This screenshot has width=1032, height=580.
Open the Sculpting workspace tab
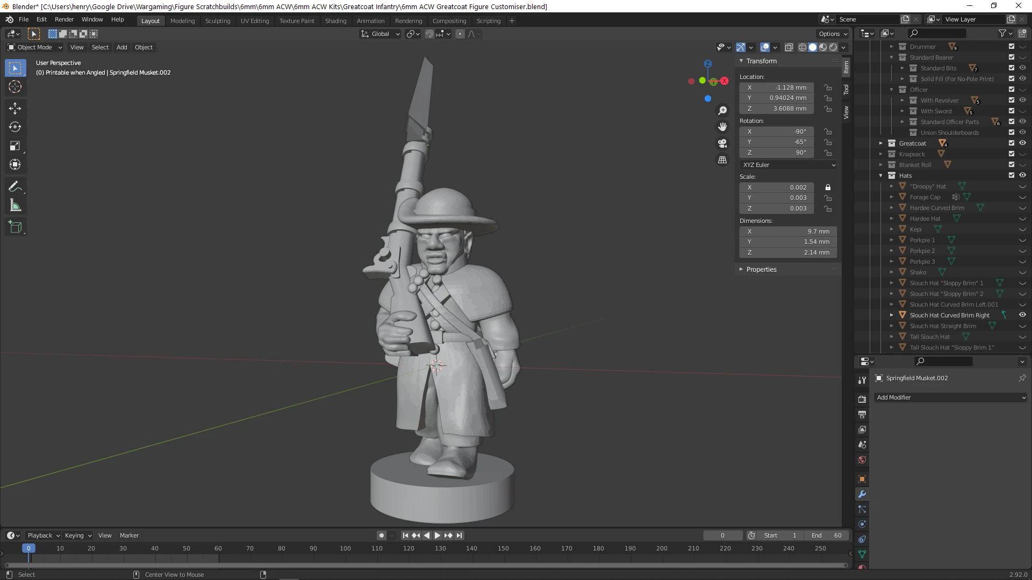pyautogui.click(x=217, y=21)
